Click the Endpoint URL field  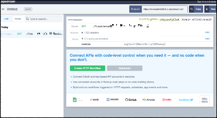point(165,9)
